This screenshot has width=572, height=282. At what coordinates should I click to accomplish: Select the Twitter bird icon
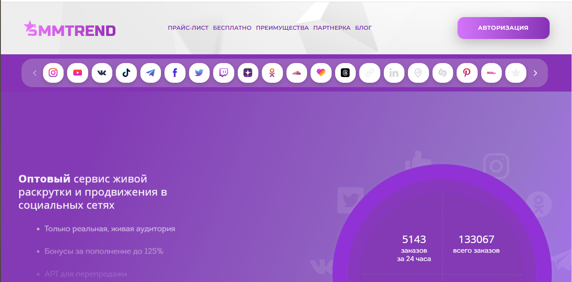point(199,73)
